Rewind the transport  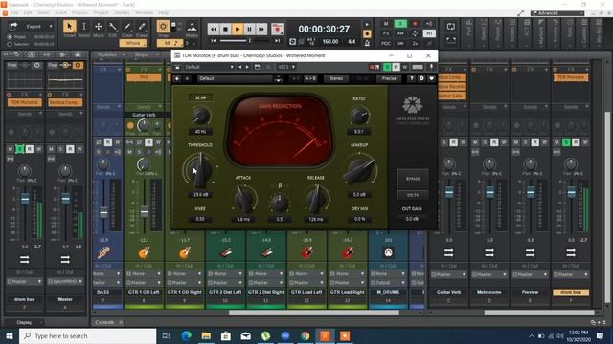pyautogui.click(x=213, y=29)
